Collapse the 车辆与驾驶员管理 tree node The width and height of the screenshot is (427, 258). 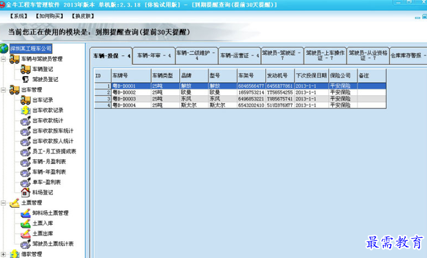[x=4, y=59]
